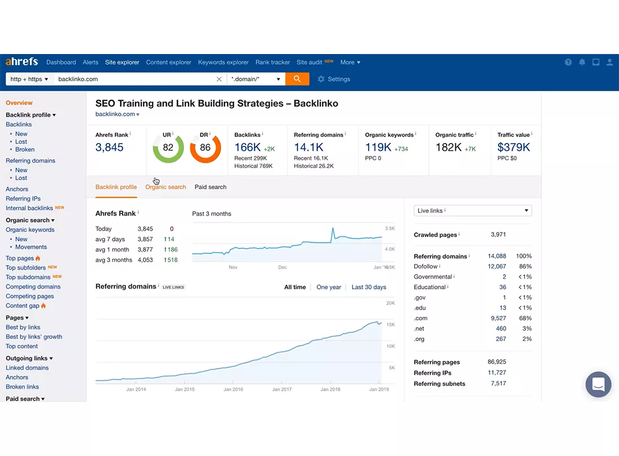Open the monitor icon in the top bar

click(596, 62)
